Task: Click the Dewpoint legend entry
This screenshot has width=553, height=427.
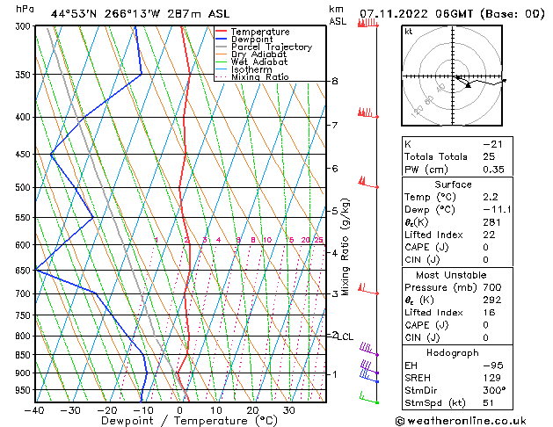Action: pyautogui.click(x=244, y=40)
